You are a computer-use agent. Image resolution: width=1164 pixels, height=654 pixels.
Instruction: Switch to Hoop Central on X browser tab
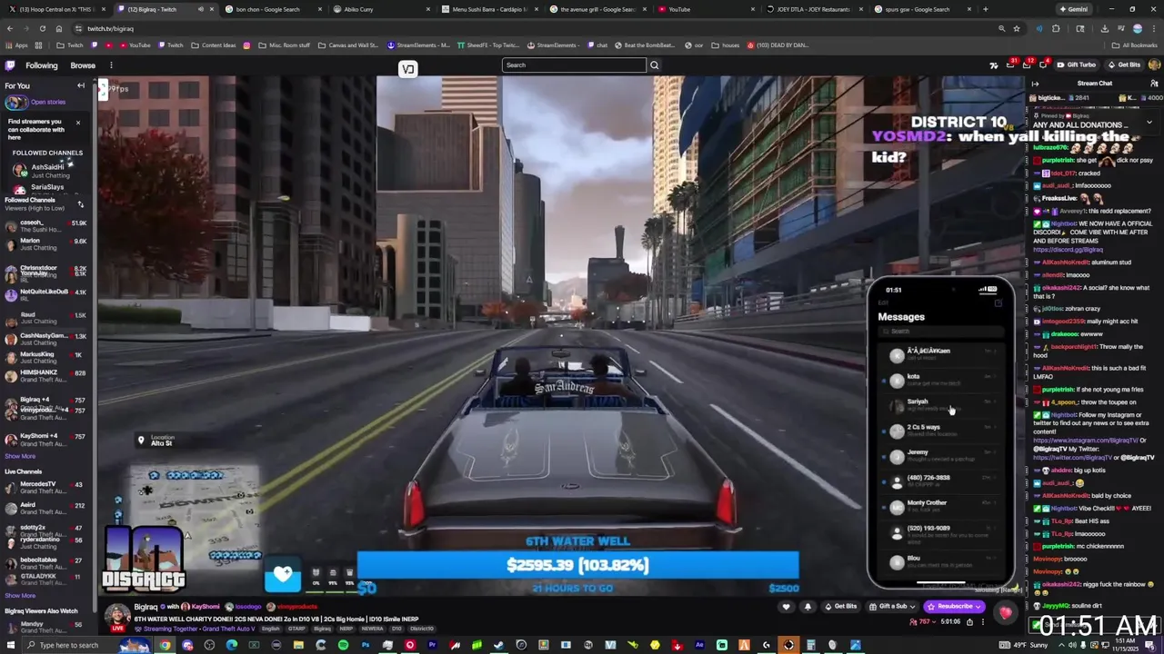[x=55, y=9]
